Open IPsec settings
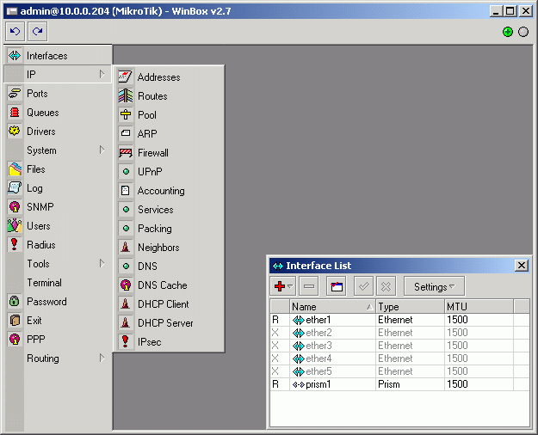The height and width of the screenshot is (435, 538). 169,342
